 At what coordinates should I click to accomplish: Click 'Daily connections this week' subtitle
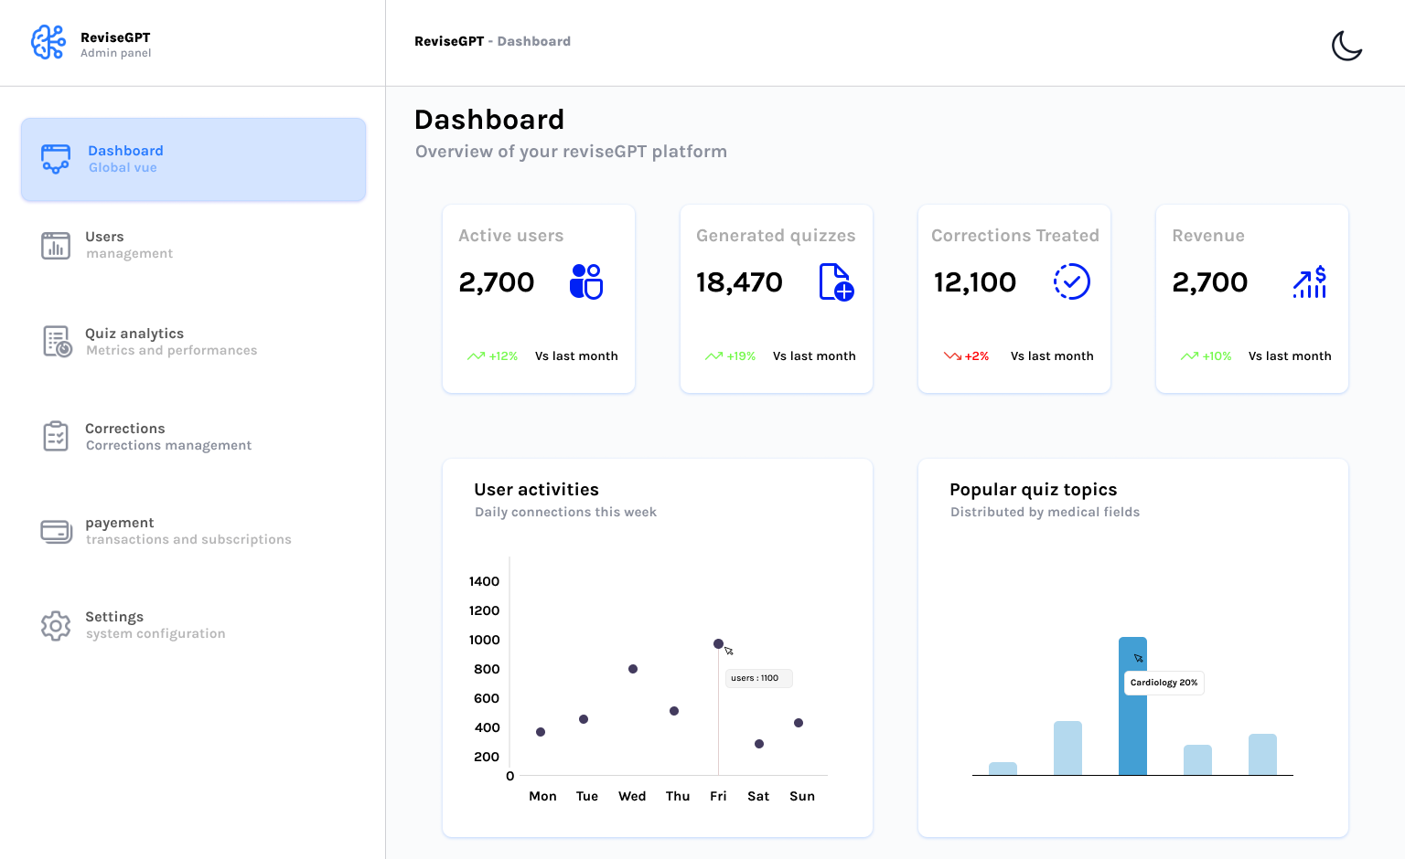click(x=565, y=513)
